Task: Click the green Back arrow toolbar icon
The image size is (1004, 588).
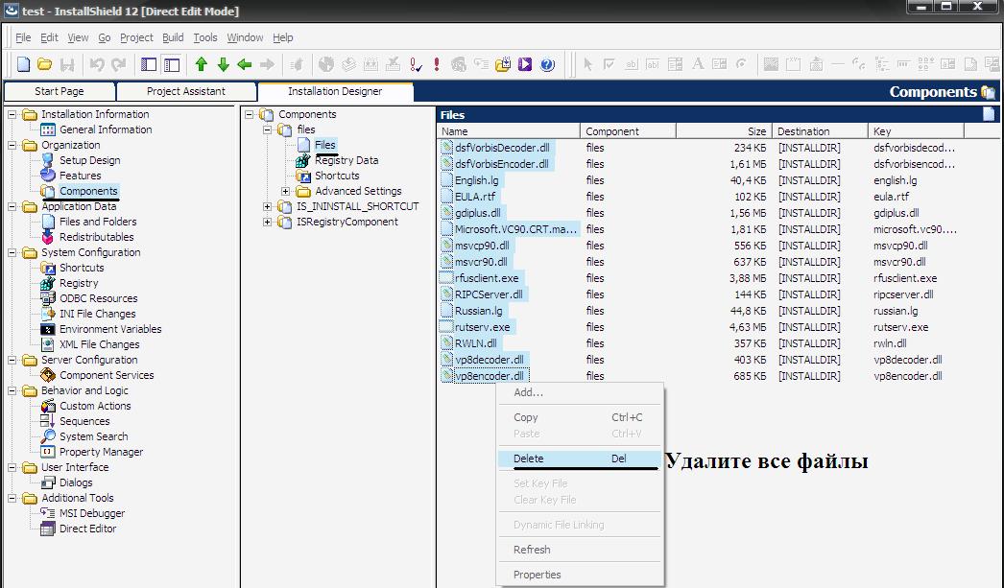Action: pos(245,64)
